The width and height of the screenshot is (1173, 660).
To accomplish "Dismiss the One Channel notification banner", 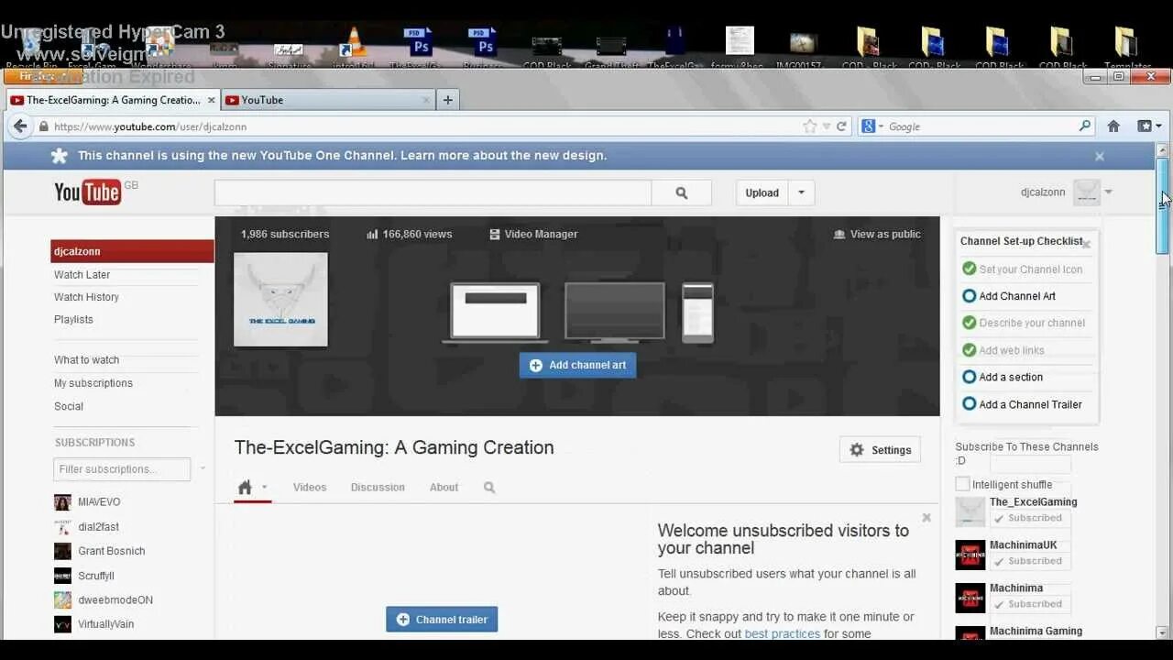I will [x=1100, y=157].
